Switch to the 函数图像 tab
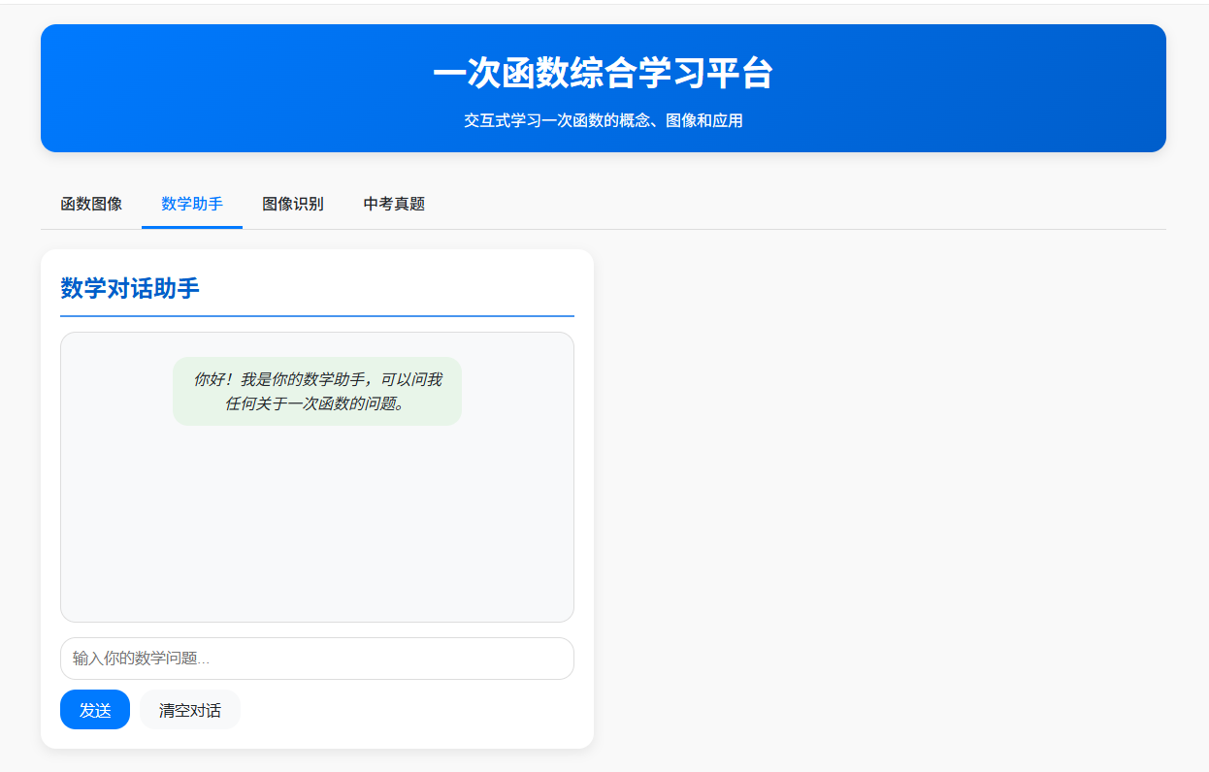The height and width of the screenshot is (772, 1209). [91, 204]
